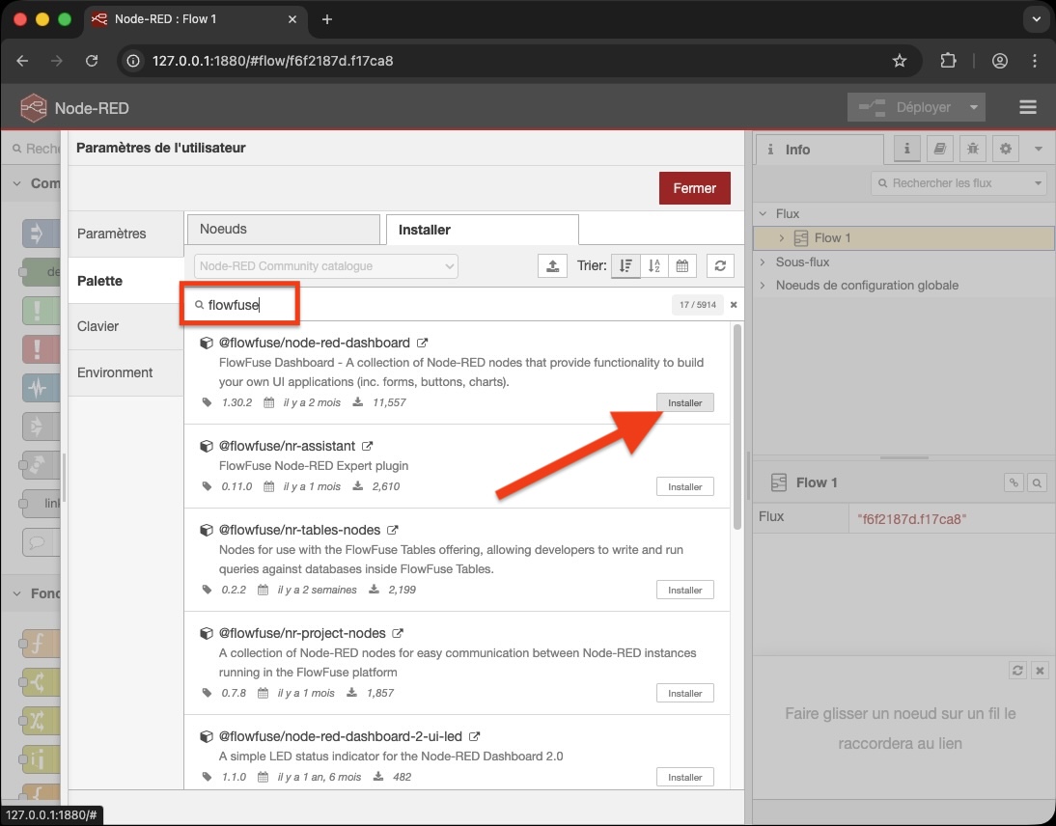This screenshot has height=826, width=1056.
Task: Sort the catalogue by relevance
Action: point(625,266)
